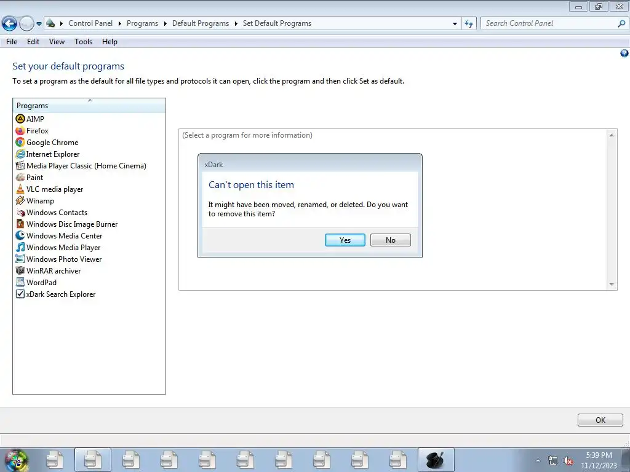The height and width of the screenshot is (472, 630).
Task: Navigate to Default Programs breadcrumb
Action: click(x=201, y=23)
